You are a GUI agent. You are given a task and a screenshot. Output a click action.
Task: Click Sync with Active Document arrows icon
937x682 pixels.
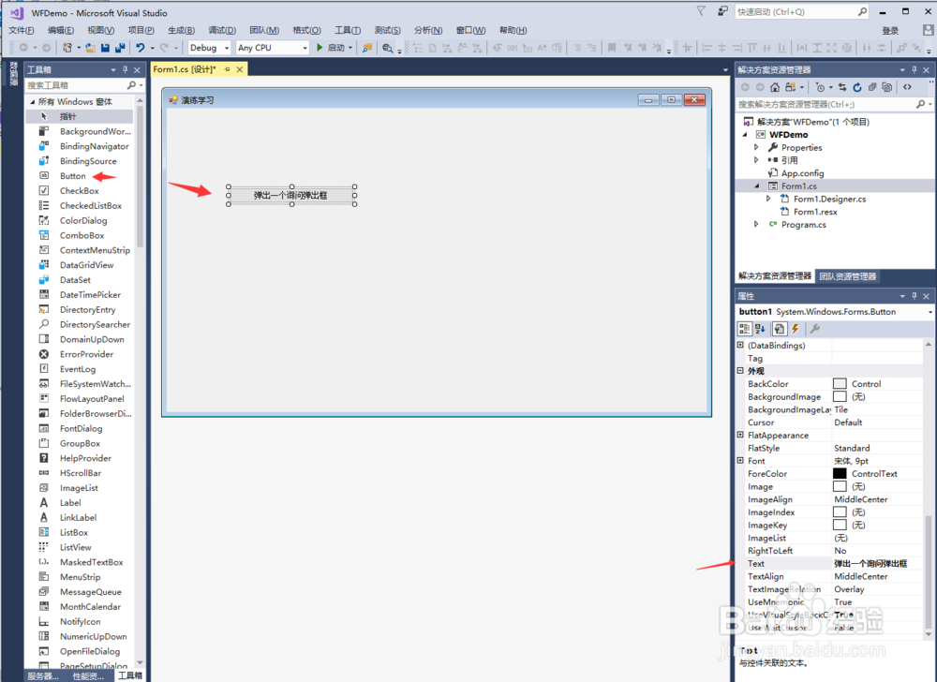tap(842, 87)
